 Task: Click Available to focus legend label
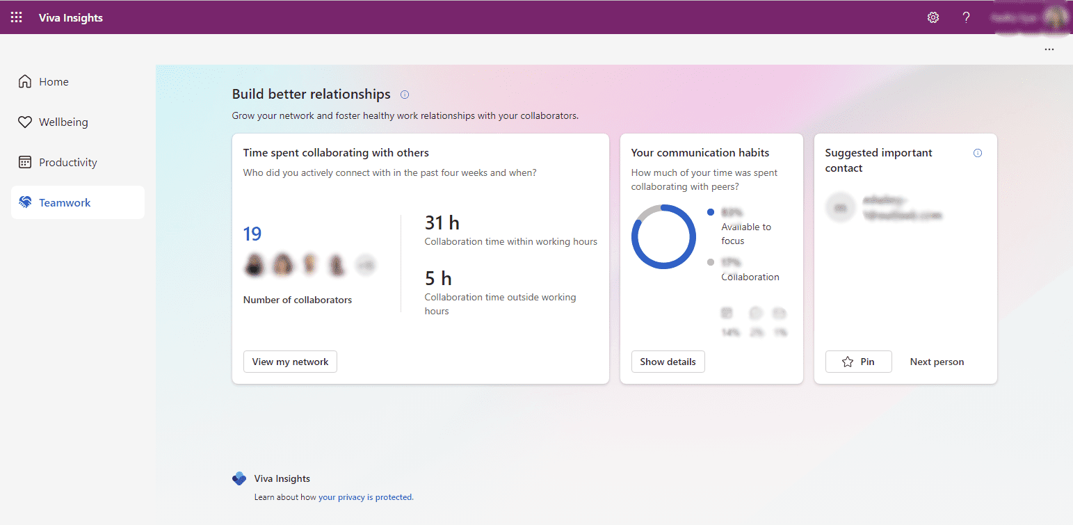[x=746, y=234]
